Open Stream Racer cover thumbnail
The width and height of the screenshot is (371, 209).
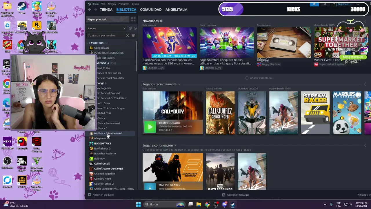click(315, 113)
